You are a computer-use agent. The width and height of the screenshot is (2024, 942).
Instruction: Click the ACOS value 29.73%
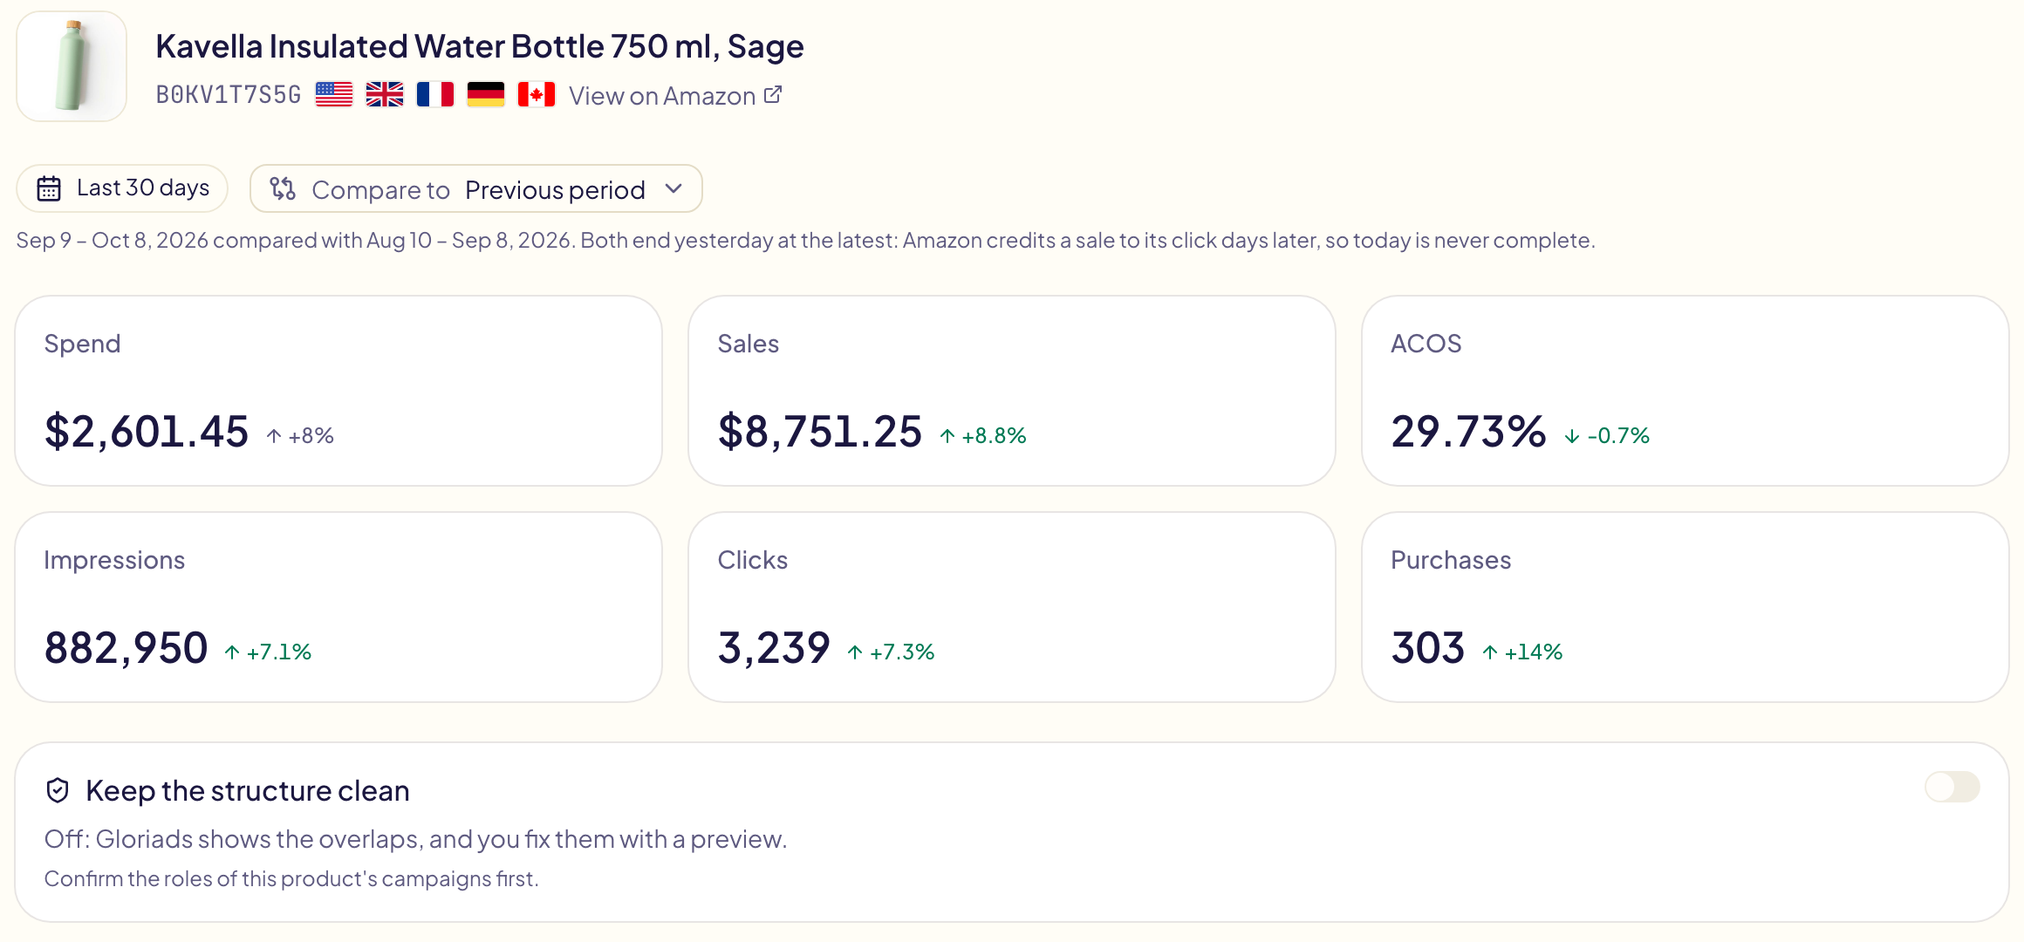tap(1468, 431)
